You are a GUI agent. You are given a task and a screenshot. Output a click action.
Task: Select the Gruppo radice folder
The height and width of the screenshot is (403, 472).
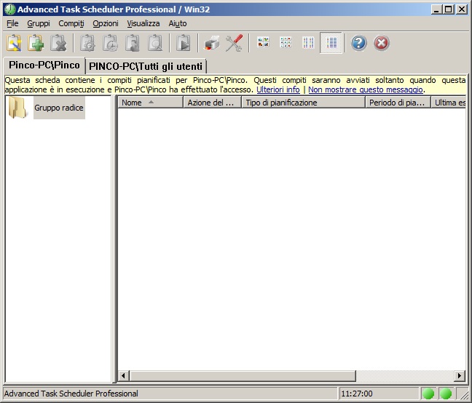click(x=59, y=108)
